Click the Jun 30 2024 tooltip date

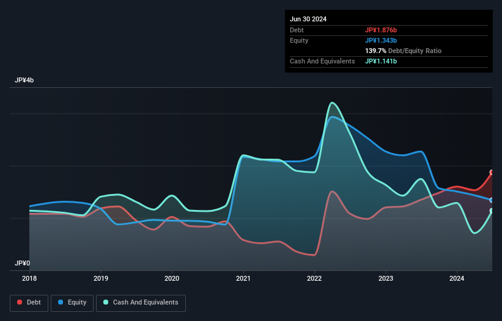tap(308, 19)
